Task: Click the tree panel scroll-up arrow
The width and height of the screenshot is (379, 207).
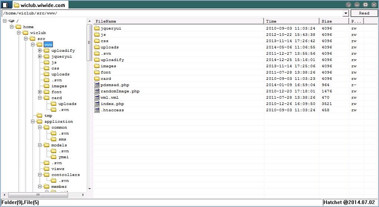Action: (x=90, y=21)
